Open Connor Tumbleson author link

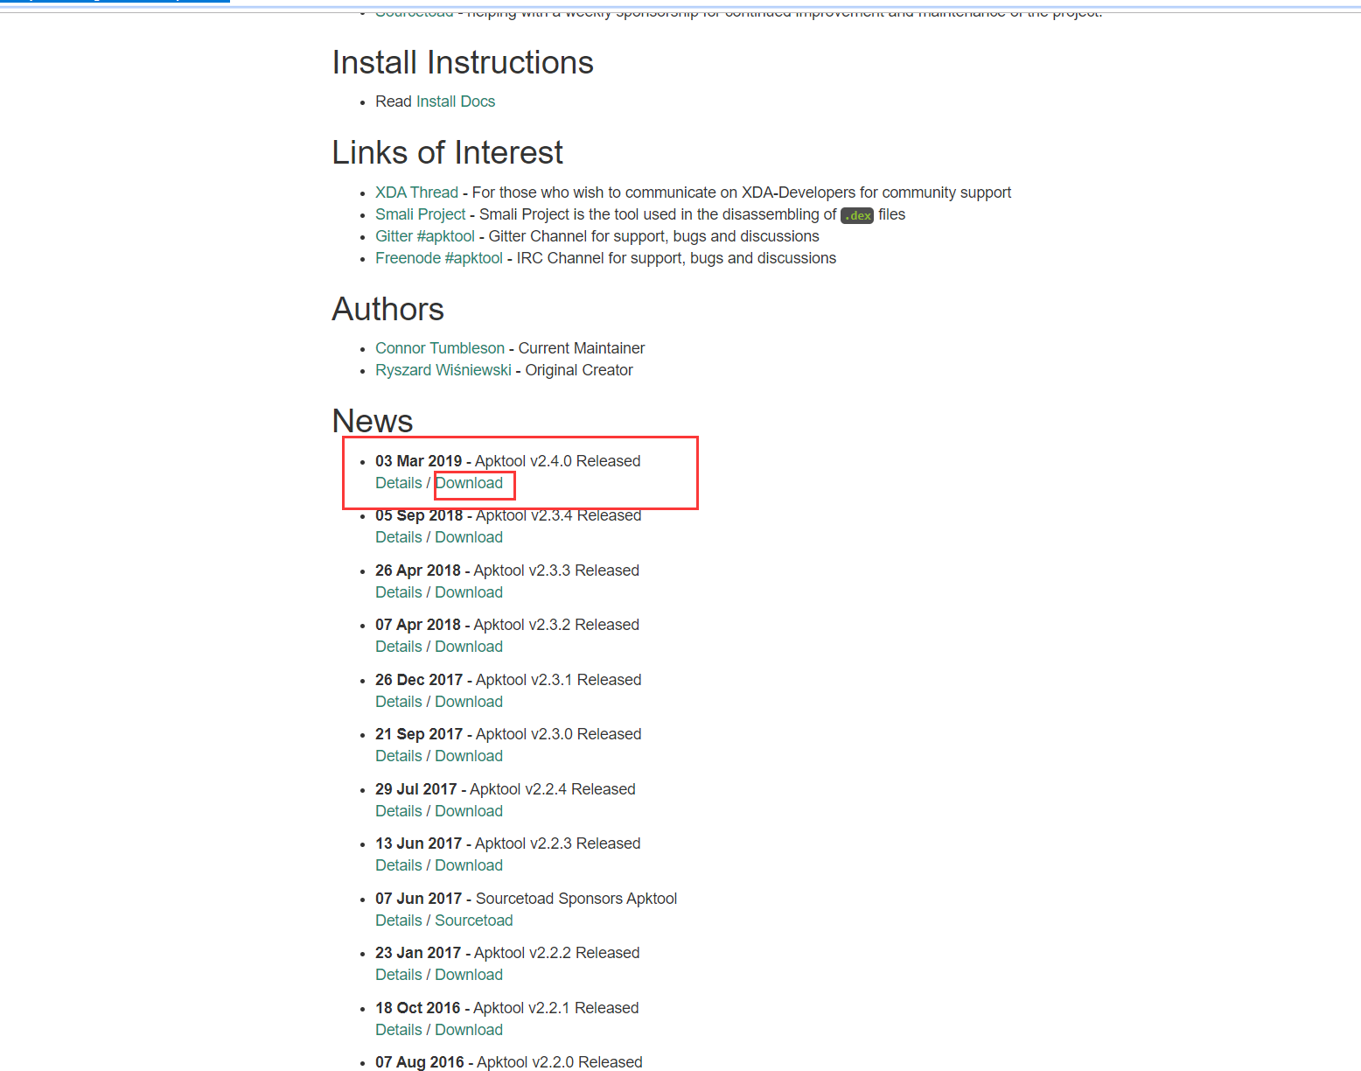440,348
